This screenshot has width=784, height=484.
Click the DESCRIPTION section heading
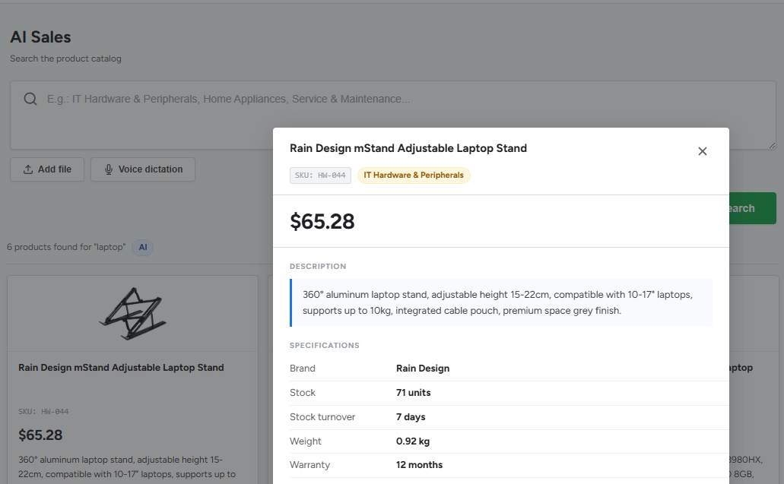coord(318,266)
